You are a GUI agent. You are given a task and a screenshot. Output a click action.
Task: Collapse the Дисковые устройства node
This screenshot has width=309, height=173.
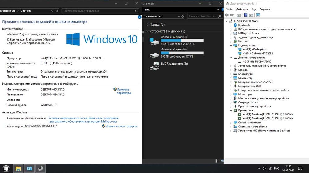coord(231,58)
